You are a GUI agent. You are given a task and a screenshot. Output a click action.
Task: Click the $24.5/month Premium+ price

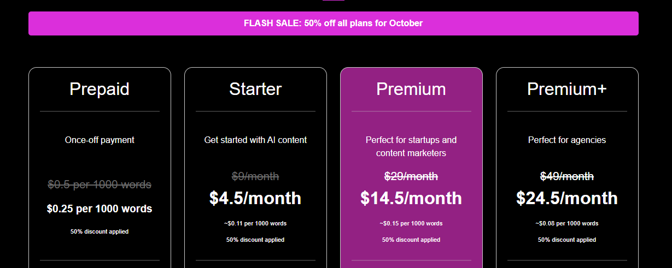point(567,198)
